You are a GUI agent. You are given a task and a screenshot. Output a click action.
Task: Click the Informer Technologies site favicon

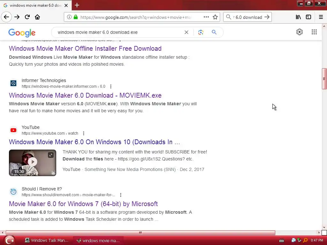(x=13, y=83)
